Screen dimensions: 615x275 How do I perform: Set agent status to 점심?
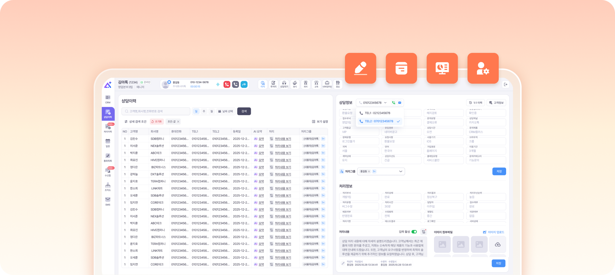click(338, 84)
